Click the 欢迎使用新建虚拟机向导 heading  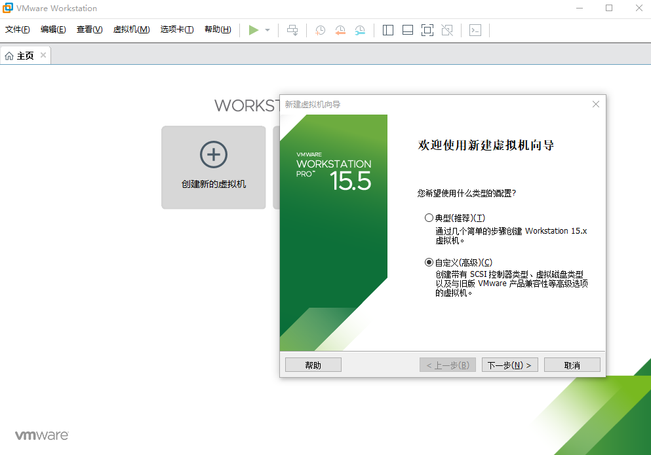486,145
